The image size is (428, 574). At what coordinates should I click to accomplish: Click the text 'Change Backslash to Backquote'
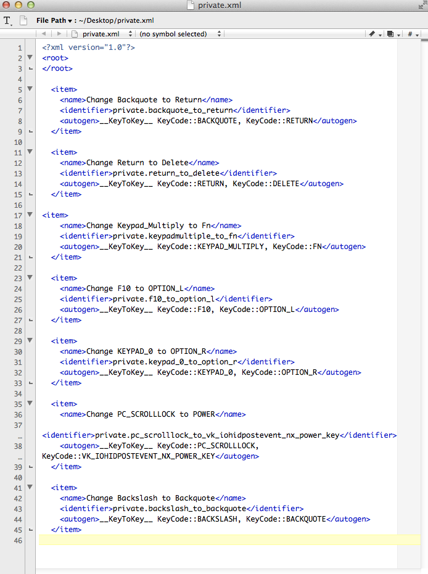point(150,498)
